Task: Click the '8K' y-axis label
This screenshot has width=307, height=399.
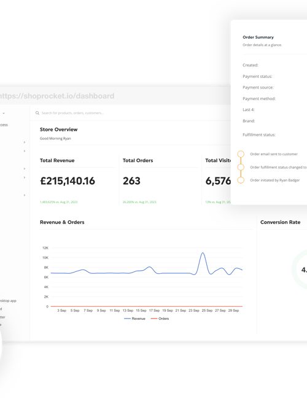Action: [x=46, y=268]
